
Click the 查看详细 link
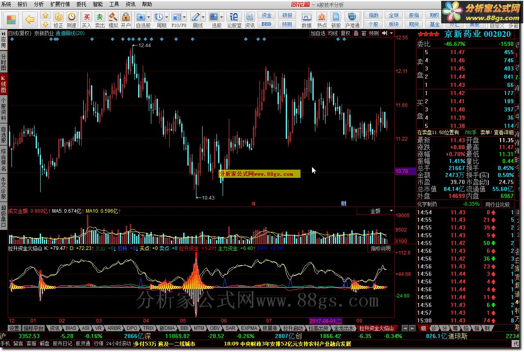[503, 132]
